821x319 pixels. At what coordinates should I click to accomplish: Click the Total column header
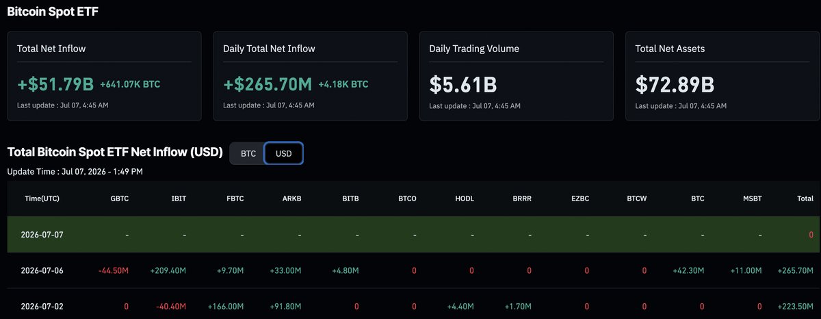pyautogui.click(x=805, y=199)
